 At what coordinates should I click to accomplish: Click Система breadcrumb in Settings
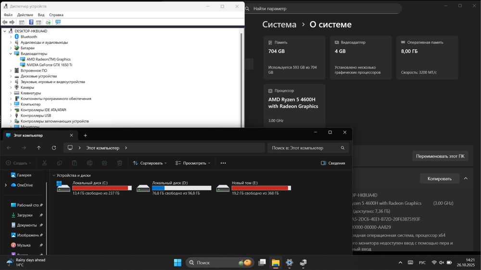[279, 25]
